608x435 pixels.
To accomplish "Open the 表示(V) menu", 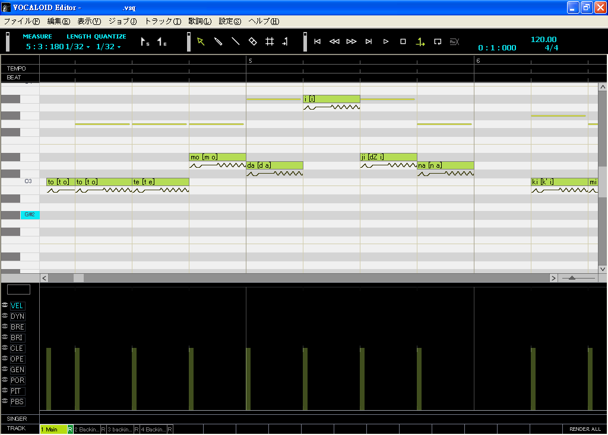I will (x=89, y=21).
